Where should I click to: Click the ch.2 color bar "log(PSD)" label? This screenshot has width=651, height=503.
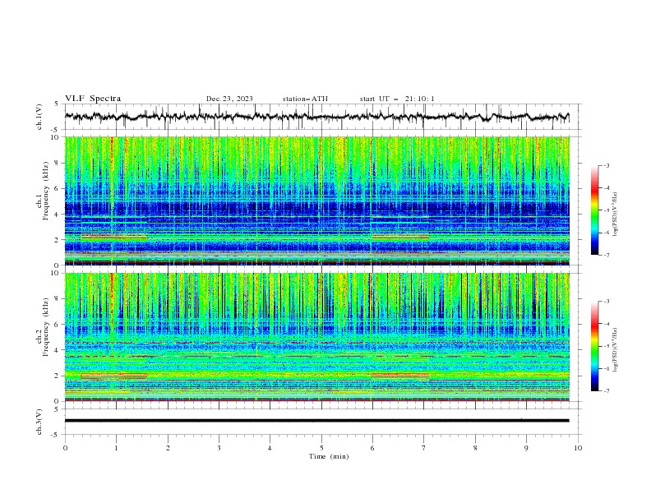click(616, 350)
